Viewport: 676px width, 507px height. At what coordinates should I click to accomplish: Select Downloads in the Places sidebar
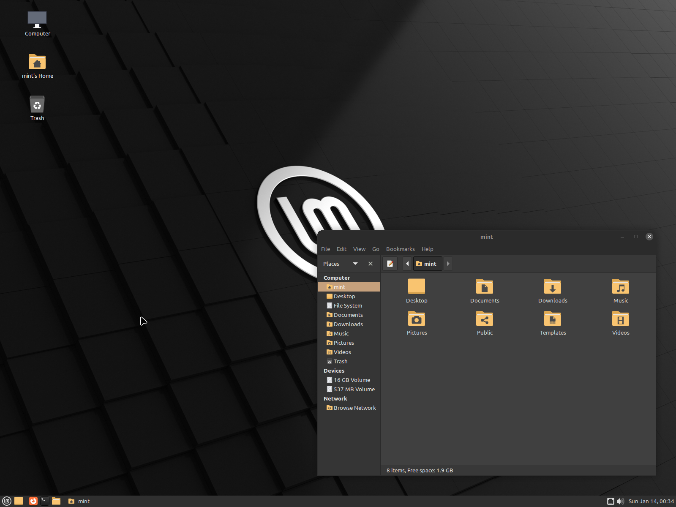[349, 324]
